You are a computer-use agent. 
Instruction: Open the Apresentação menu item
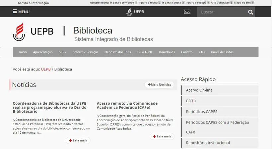43,52
